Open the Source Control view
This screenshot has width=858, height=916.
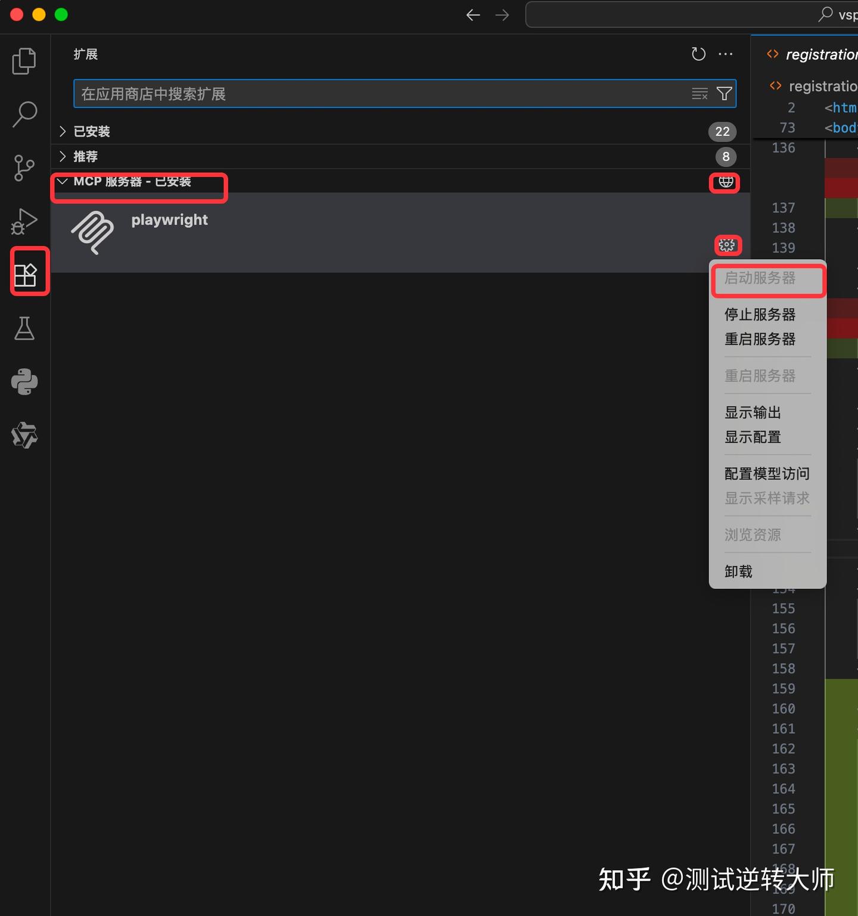[24, 167]
